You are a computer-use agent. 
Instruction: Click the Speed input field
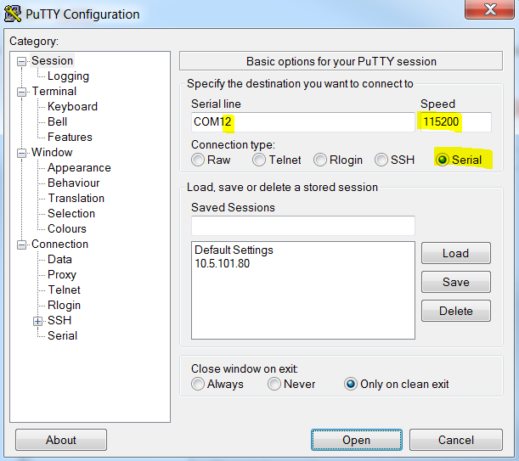coord(455,122)
